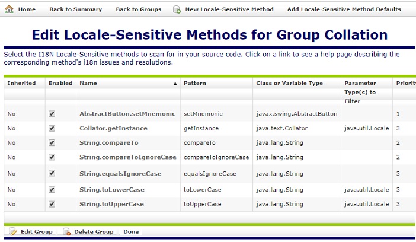Click the New Locale-Sensitive Method page icon
Viewport: 416px width, 242px height.
point(177,9)
